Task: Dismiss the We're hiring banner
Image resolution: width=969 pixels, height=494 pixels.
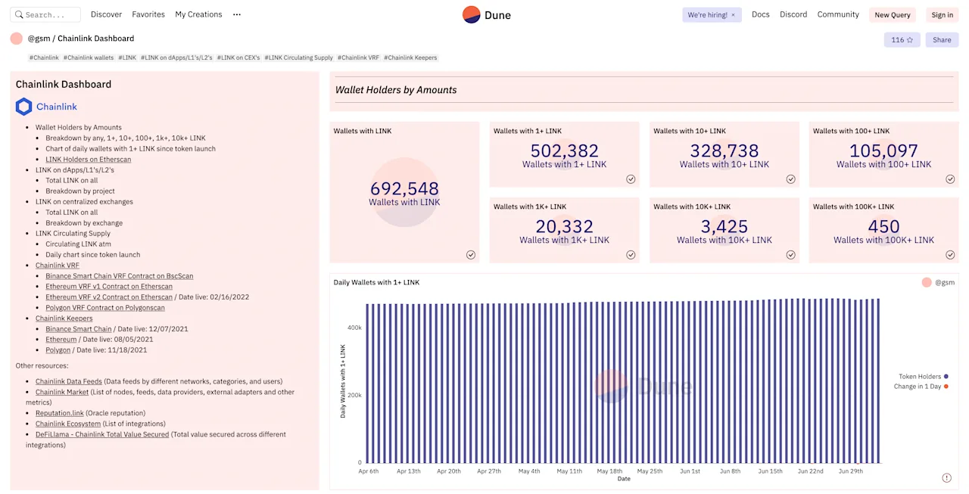Action: click(733, 15)
